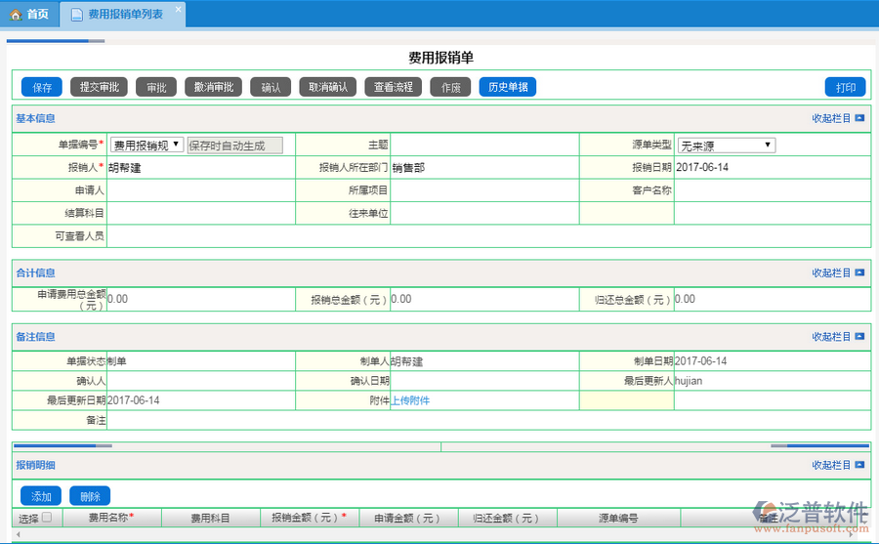Click the 提交审批 button
879x544 pixels.
coord(100,87)
